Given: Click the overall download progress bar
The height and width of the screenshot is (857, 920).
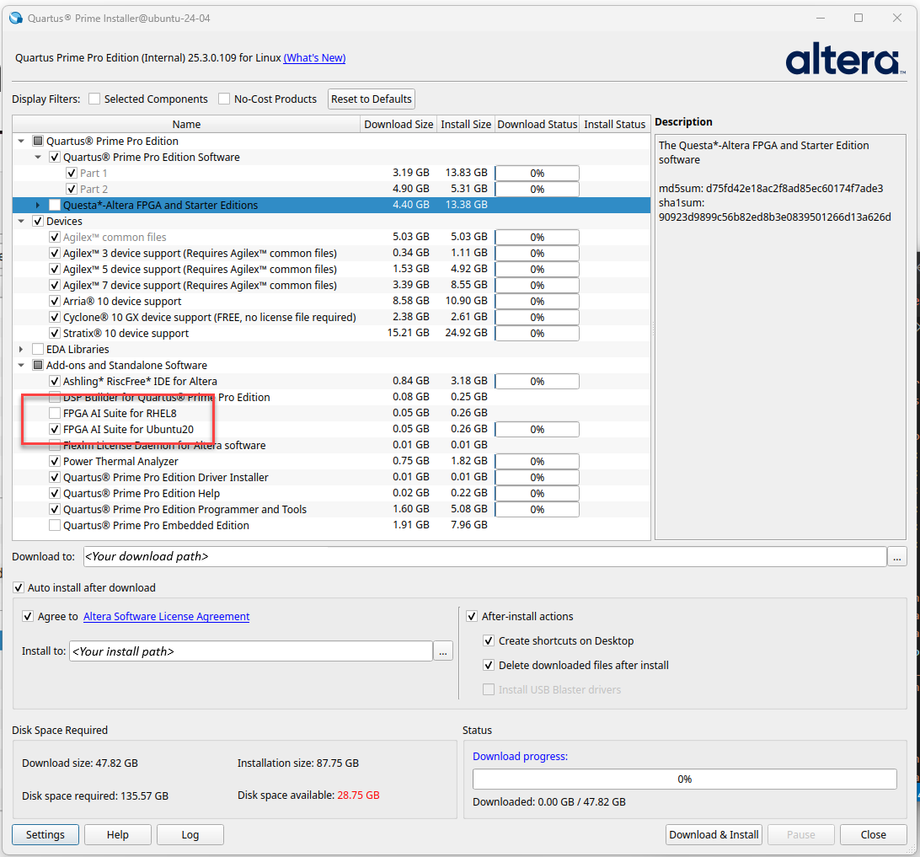Looking at the screenshot, I should 685,779.
